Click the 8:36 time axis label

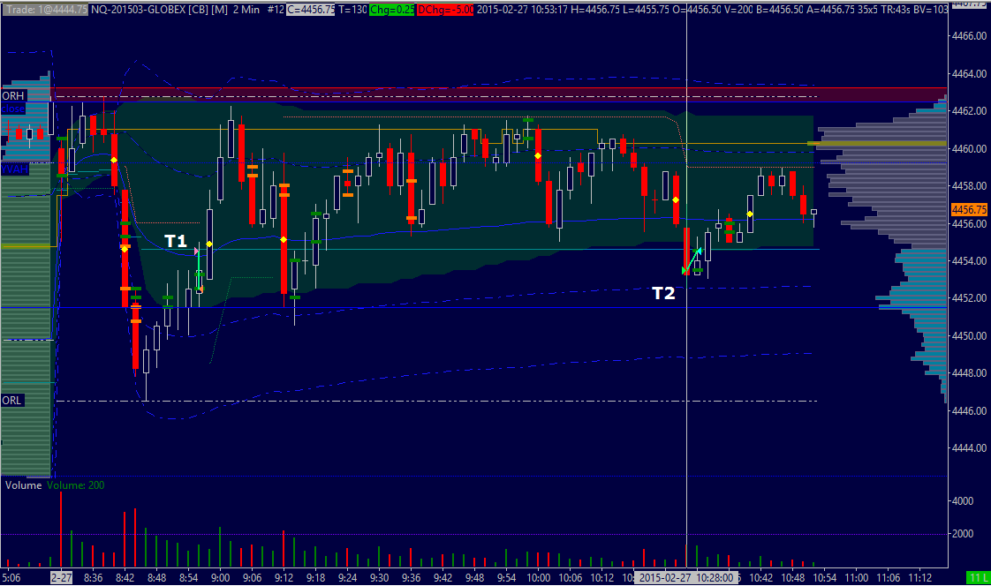93,577
